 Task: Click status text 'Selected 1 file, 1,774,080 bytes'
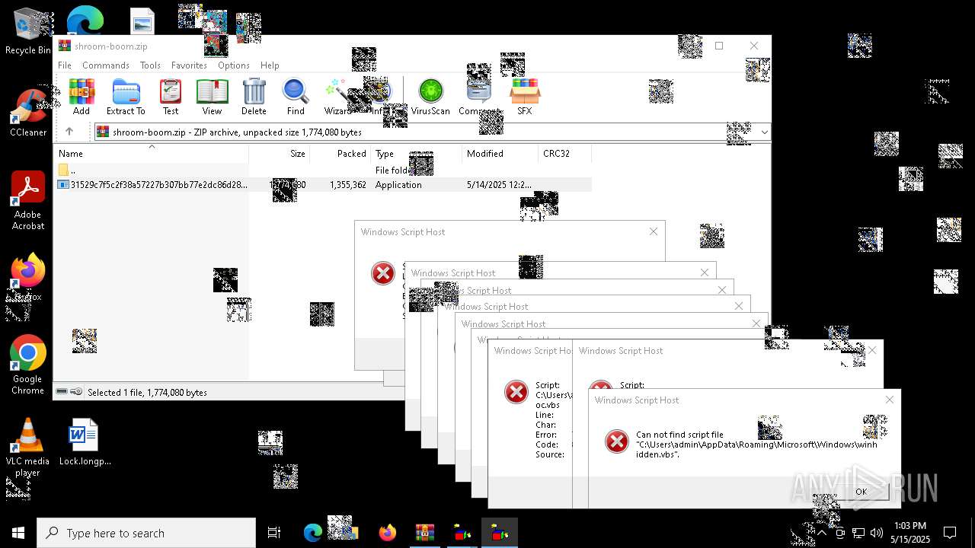coord(147,393)
